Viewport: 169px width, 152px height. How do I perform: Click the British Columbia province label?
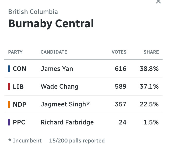33,12
